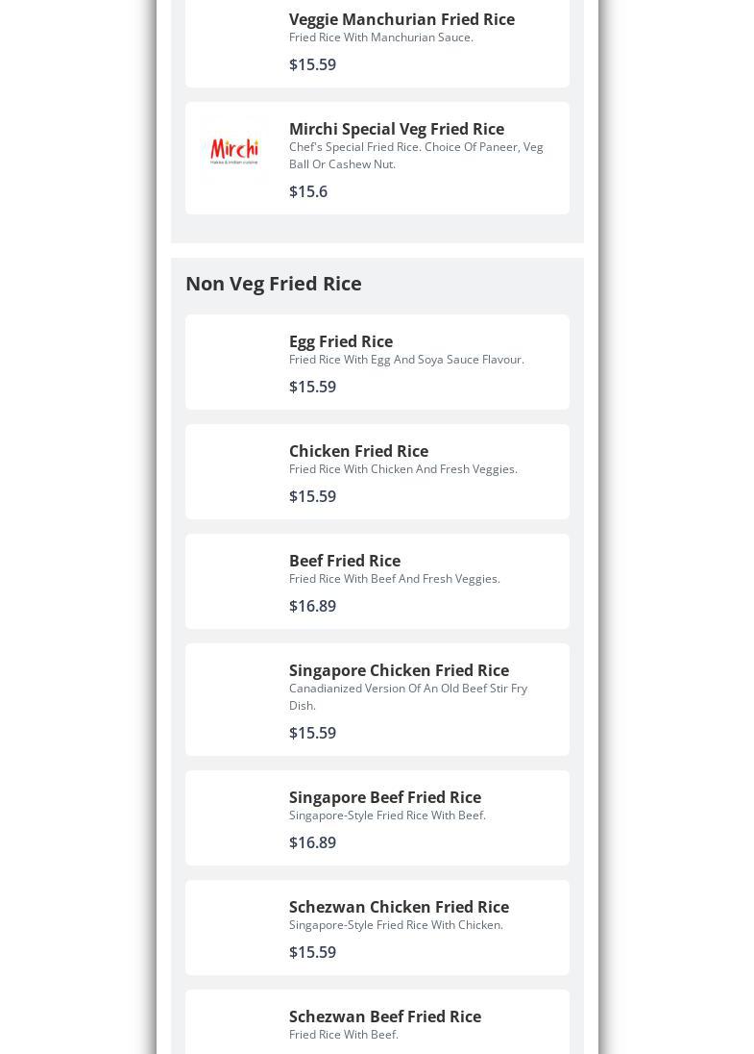Click Egg Fried Rice description text
Image resolution: width=754 pixels, height=1054 pixels.
[406, 360]
